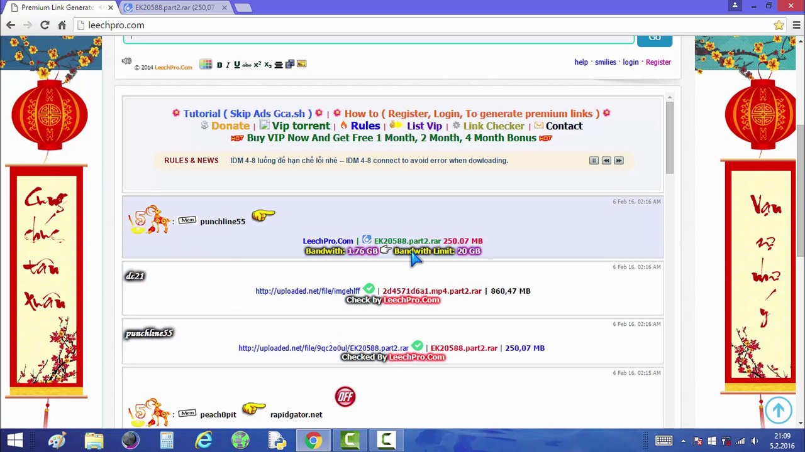The image size is (805, 452).
Task: Open the Python taskbar icon
Action: (x=276, y=441)
